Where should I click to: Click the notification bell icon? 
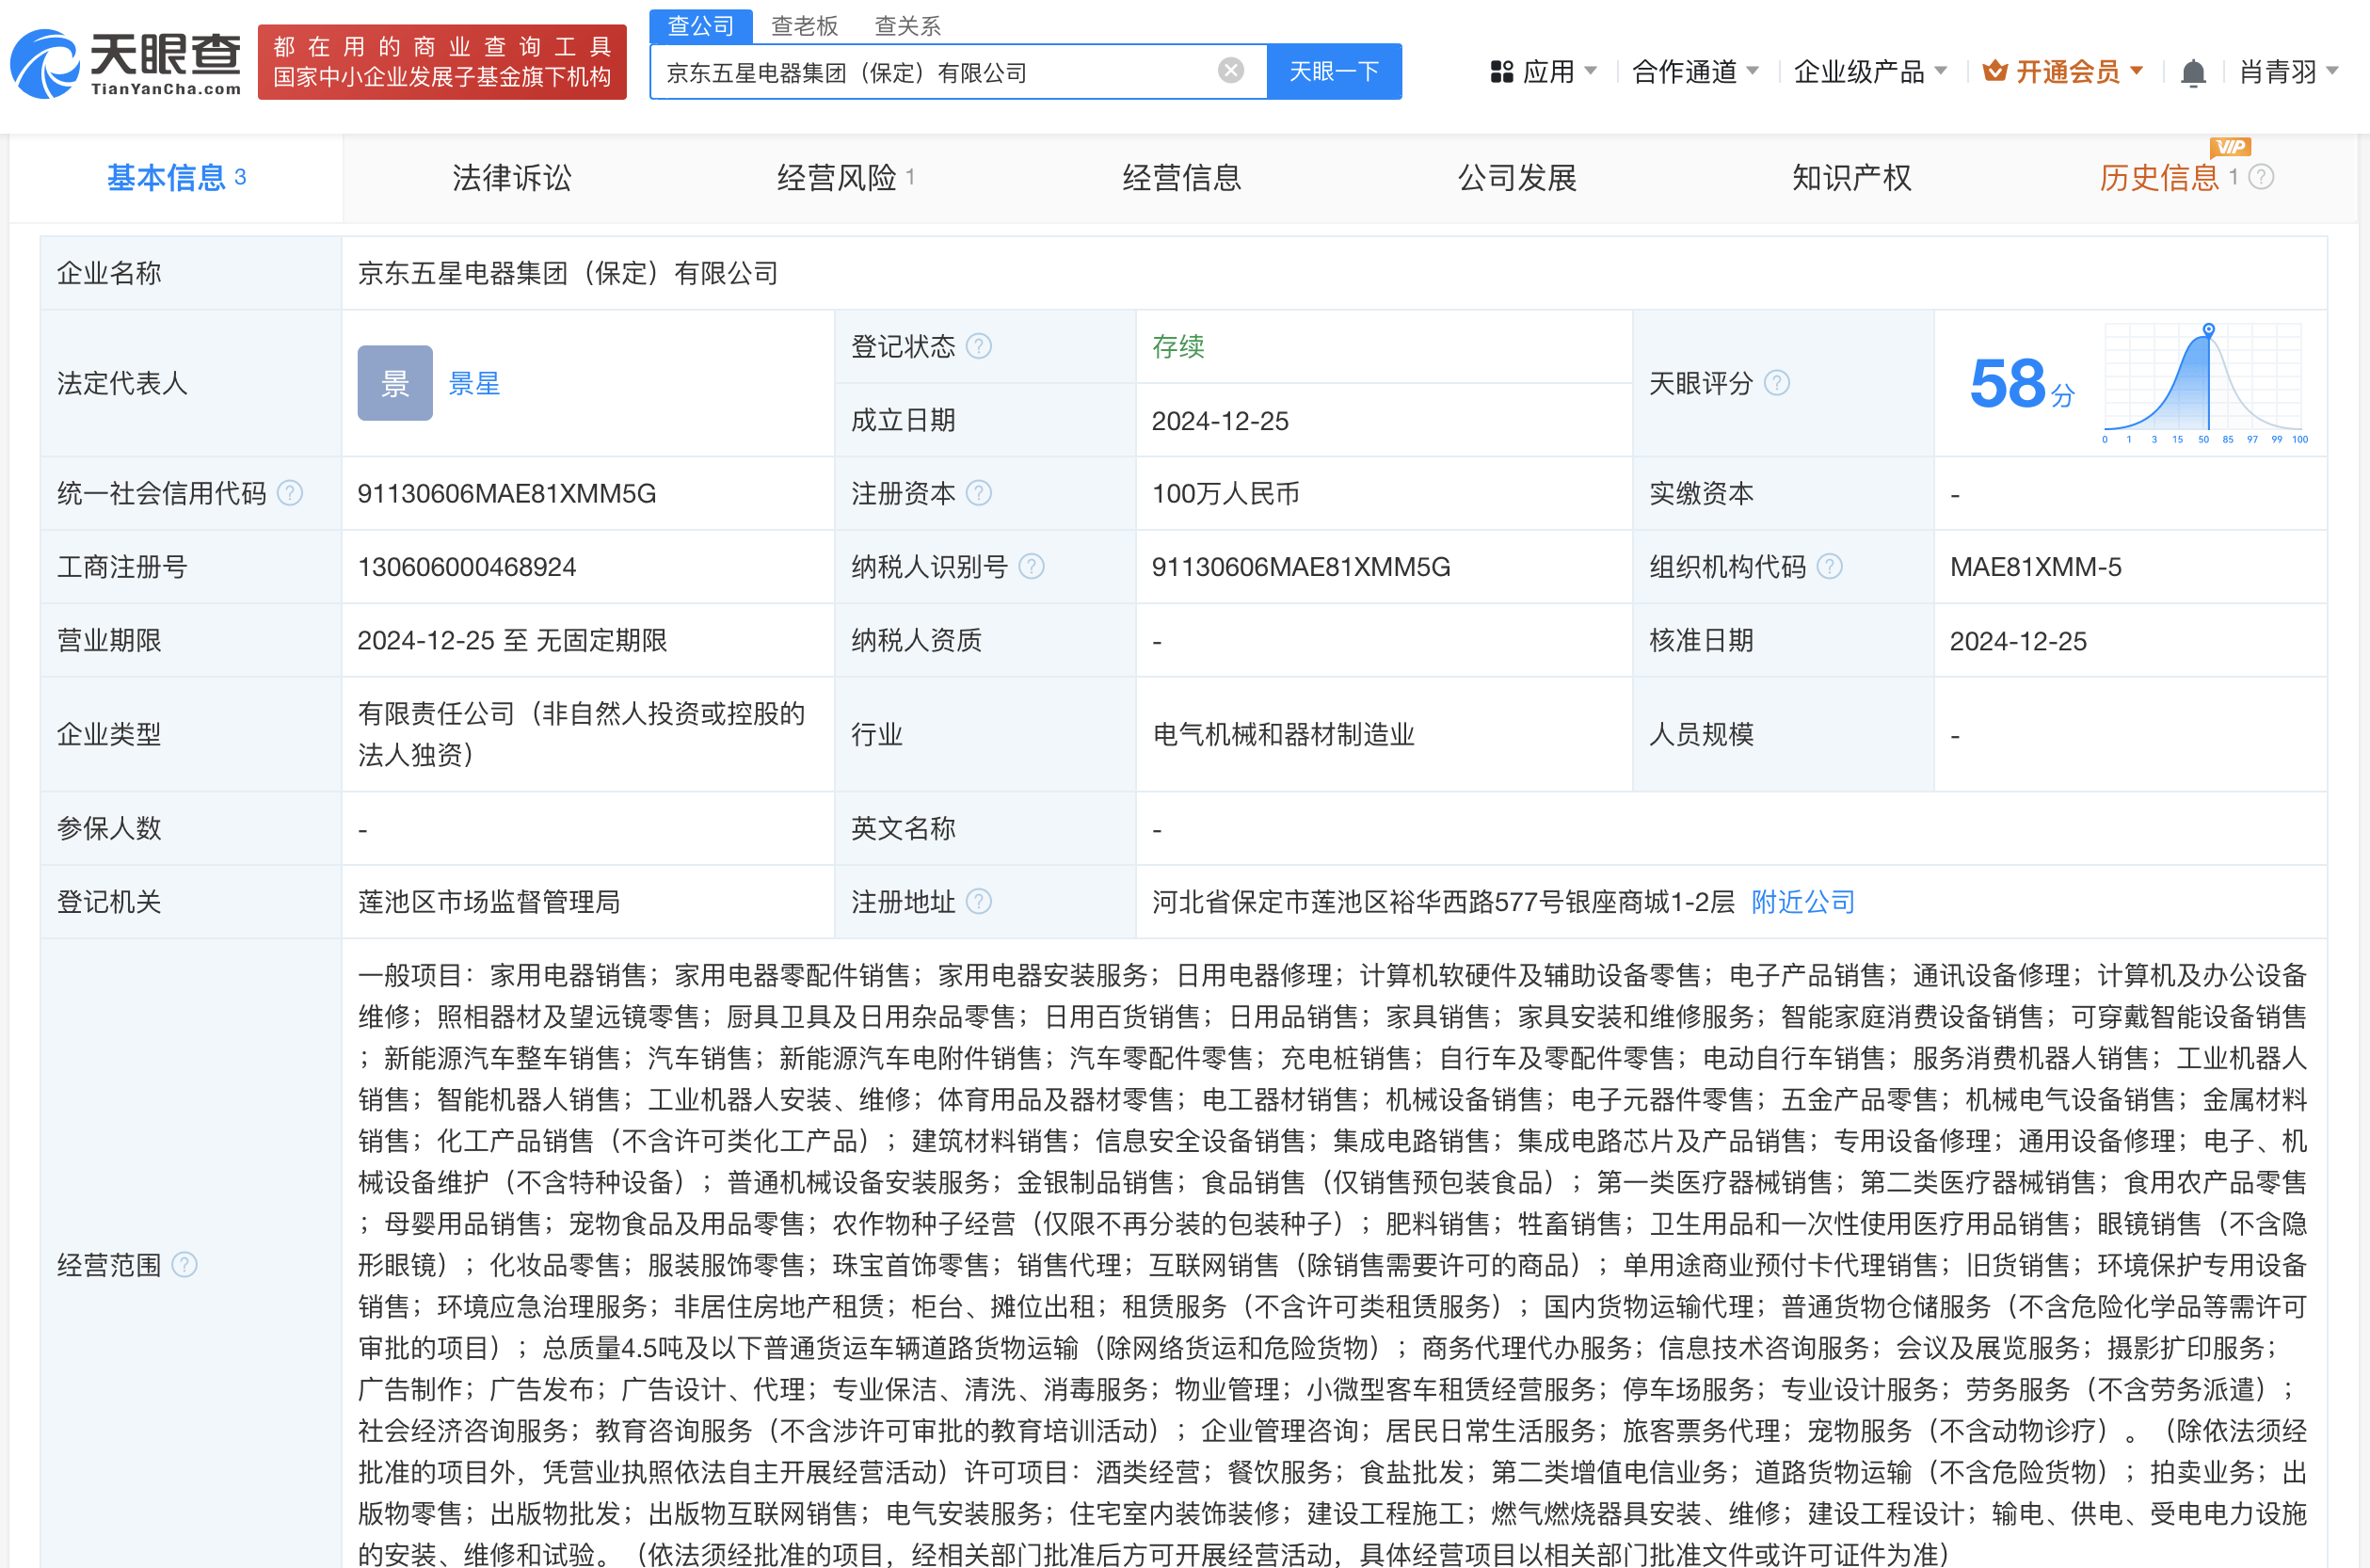coord(2192,71)
